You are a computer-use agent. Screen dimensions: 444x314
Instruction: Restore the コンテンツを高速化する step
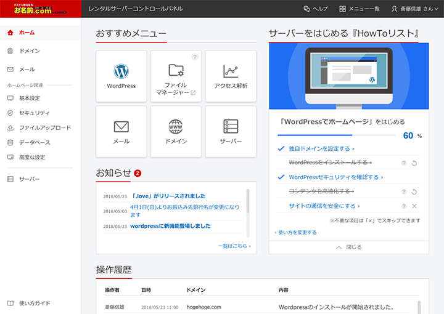(414, 191)
